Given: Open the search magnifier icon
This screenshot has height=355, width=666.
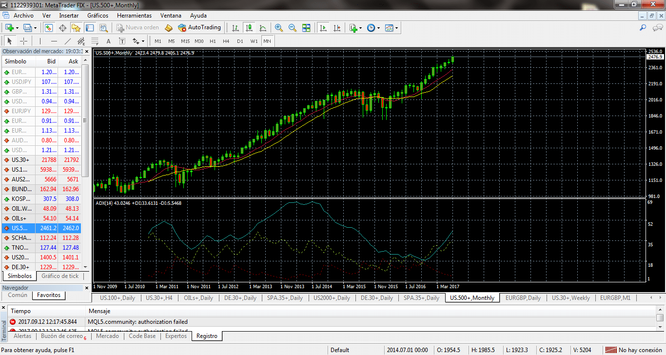Looking at the screenshot, I should [644, 28].
